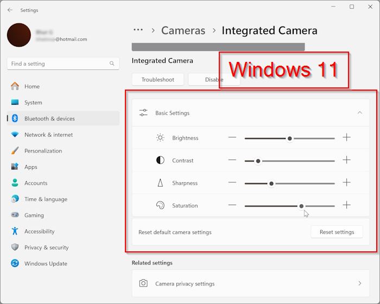Increase Saturation with plus button

click(x=346, y=205)
